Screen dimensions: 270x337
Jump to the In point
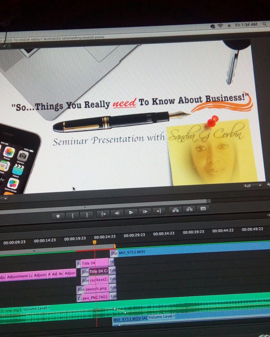pos(103,214)
